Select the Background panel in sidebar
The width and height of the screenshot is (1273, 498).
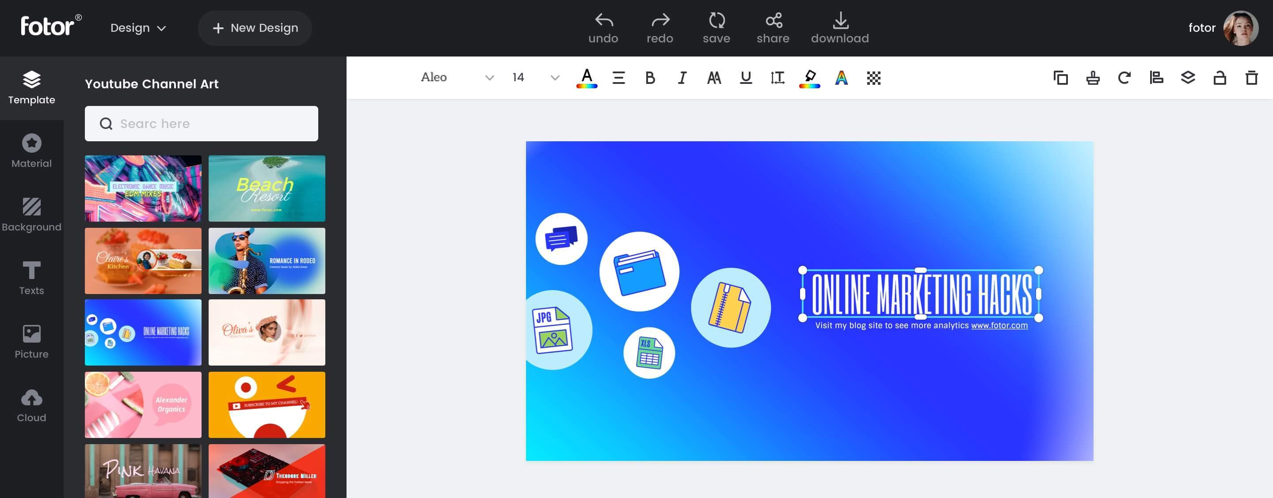click(x=32, y=214)
